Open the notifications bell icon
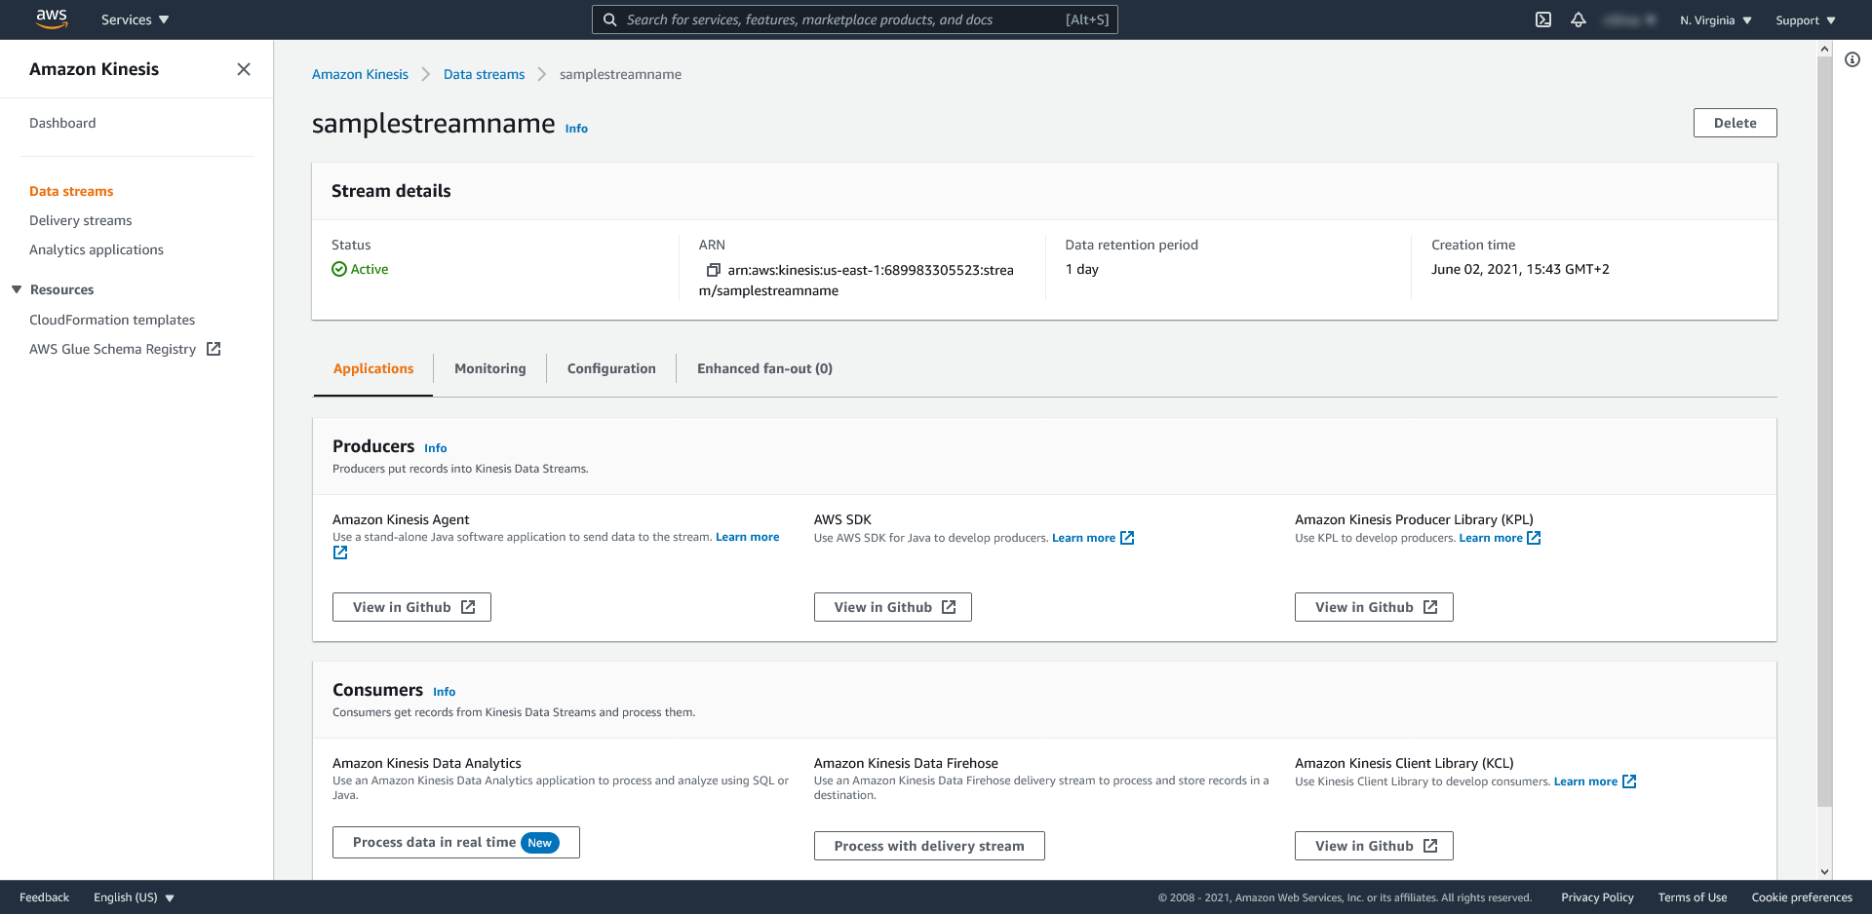 (1579, 19)
